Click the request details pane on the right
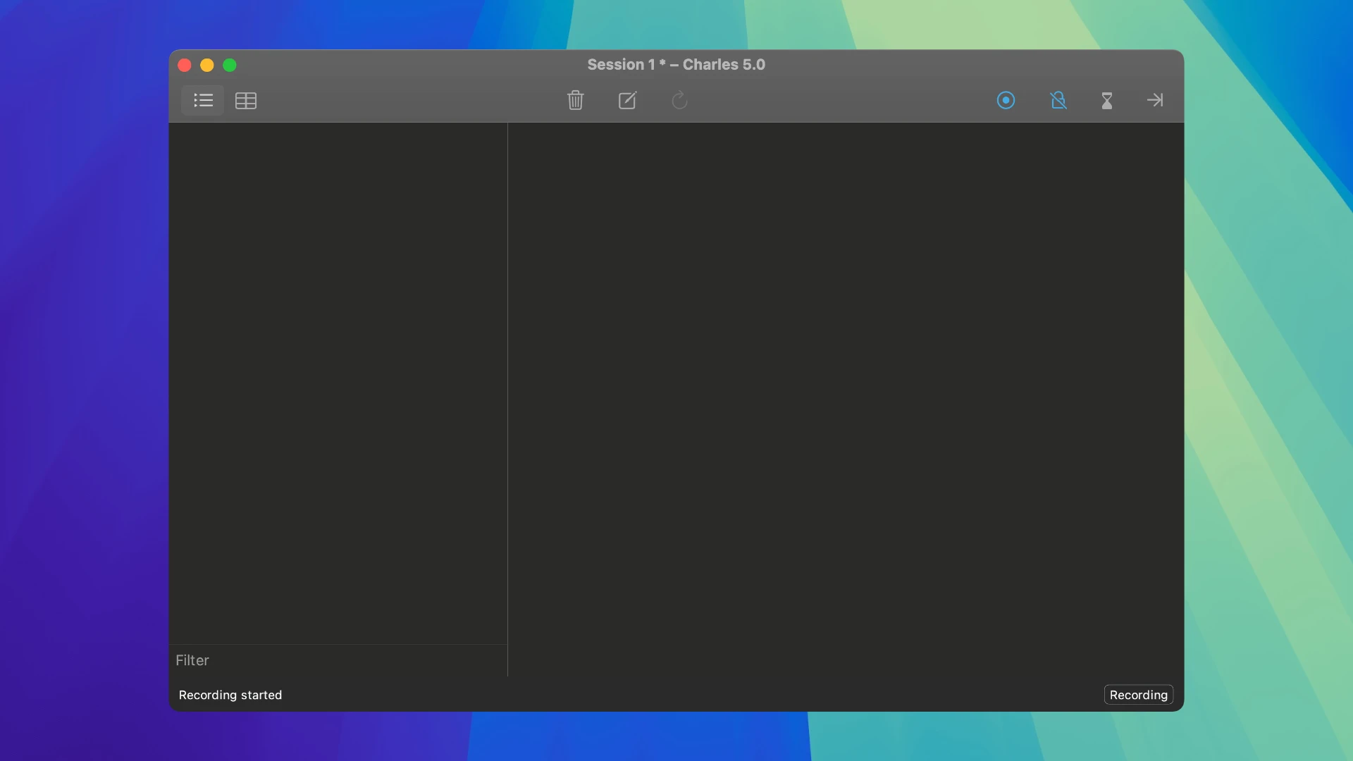Image resolution: width=1353 pixels, height=761 pixels. click(846, 388)
